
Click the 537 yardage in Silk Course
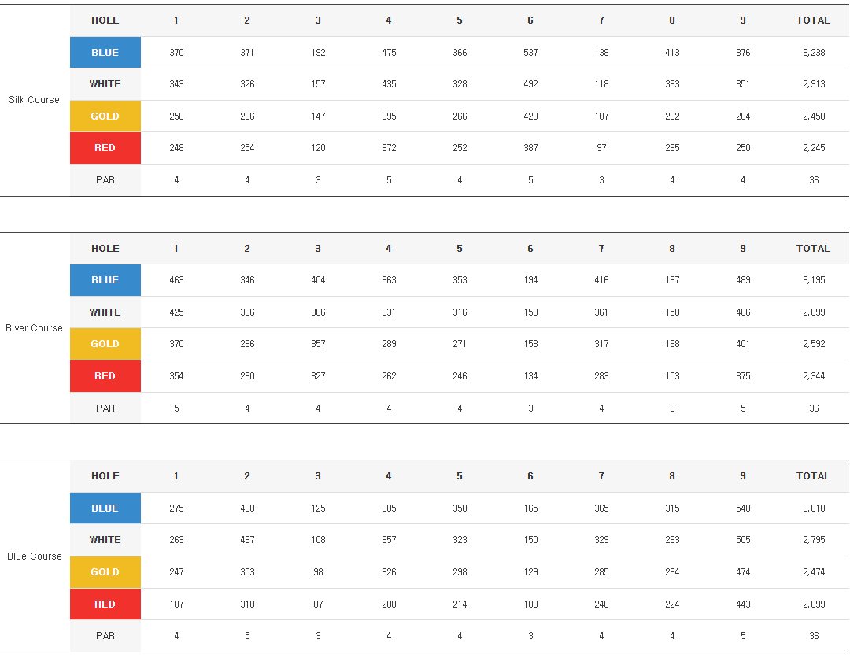530,53
